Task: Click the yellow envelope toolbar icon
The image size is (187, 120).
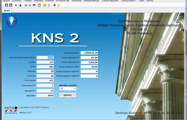Action: 45,5
